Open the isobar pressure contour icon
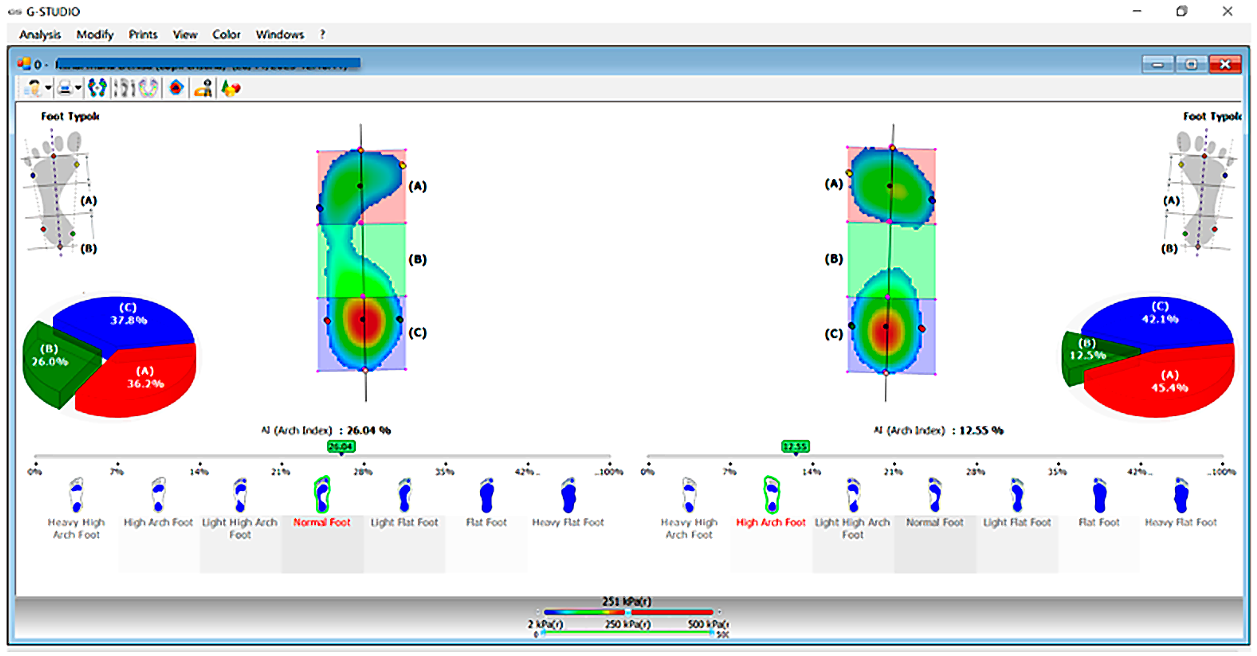Image resolution: width=1257 pixels, height=656 pixels. pyautogui.click(x=176, y=89)
